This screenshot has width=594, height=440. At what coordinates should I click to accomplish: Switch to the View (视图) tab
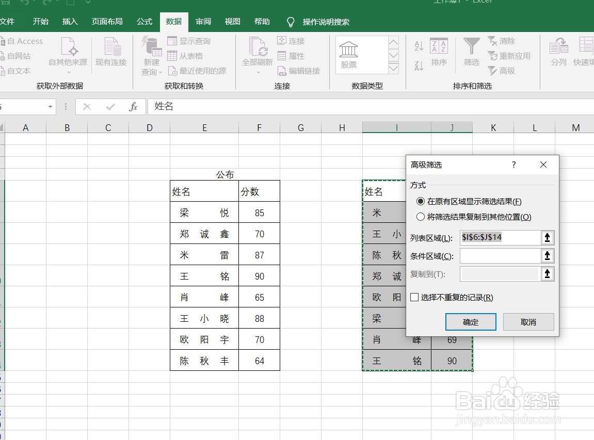(233, 22)
